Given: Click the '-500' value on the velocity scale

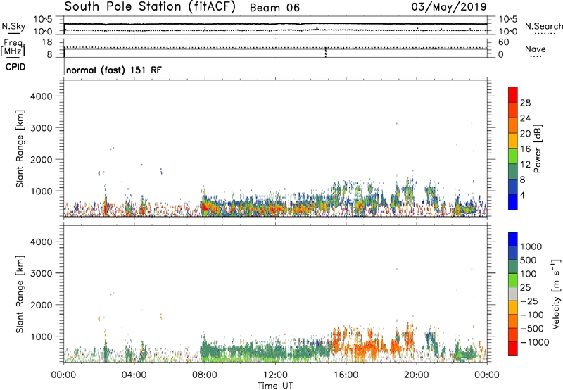Looking at the screenshot, I should 532,328.
